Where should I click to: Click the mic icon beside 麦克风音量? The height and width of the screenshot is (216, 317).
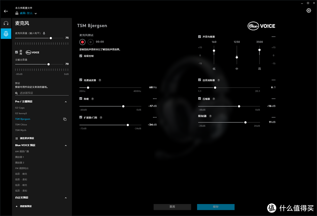pyautogui.click(x=44, y=33)
